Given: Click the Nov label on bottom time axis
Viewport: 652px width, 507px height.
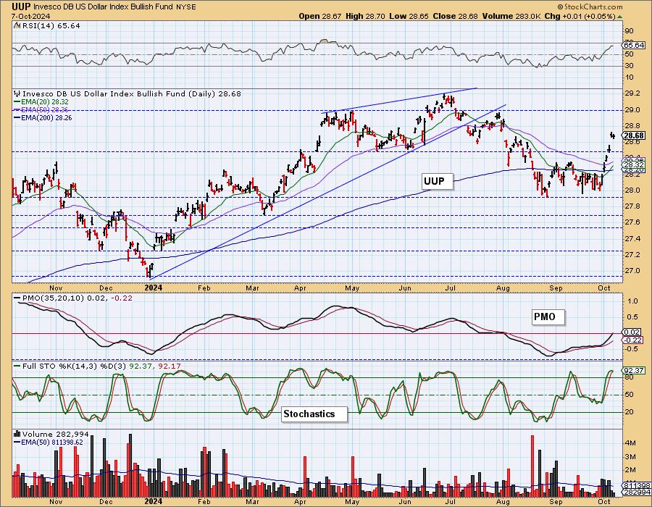Looking at the screenshot, I should (x=56, y=501).
